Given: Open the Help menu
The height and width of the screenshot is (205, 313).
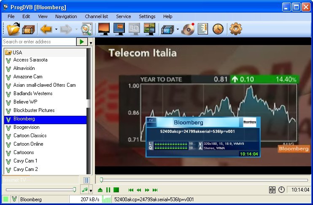Looking at the screenshot, I should pyautogui.click(x=168, y=16).
